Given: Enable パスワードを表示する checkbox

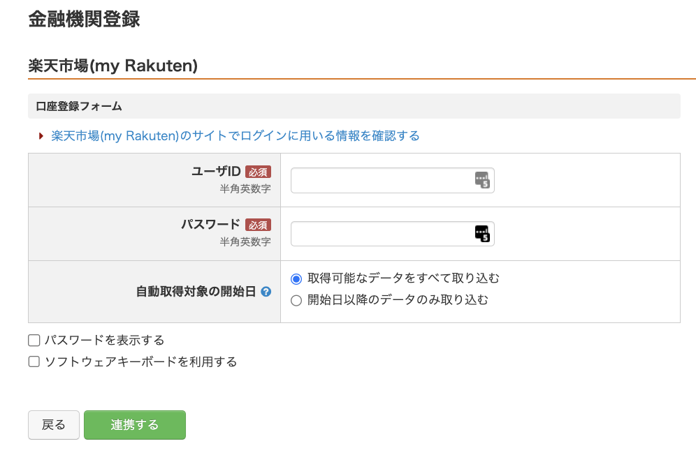Looking at the screenshot, I should tap(34, 340).
